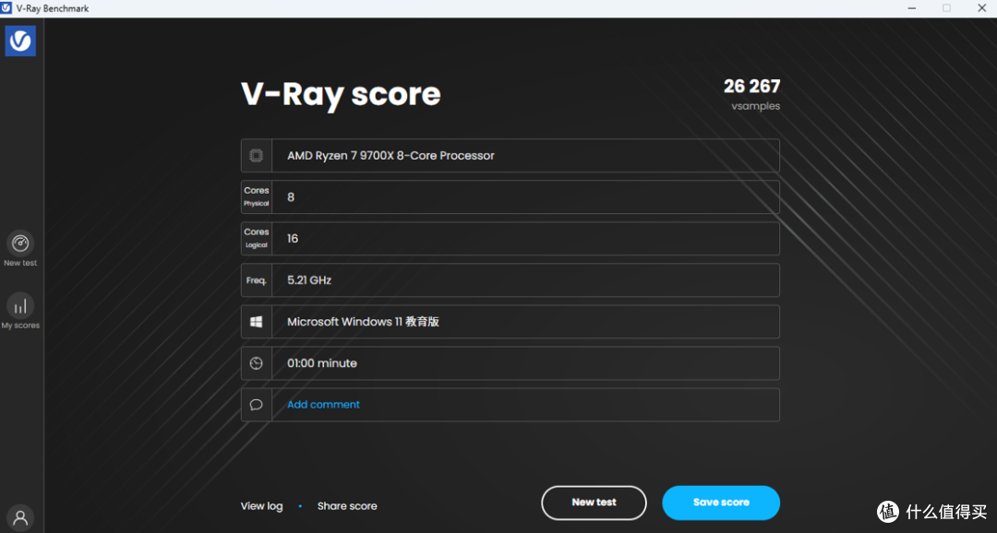Close the V-Ray Benchmark window
This screenshot has height=533, width=997.
click(981, 8)
